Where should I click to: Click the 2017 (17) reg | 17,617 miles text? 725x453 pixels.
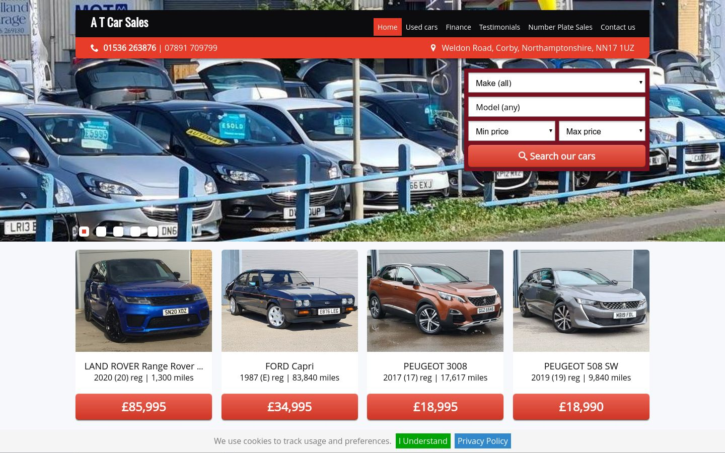click(x=435, y=378)
